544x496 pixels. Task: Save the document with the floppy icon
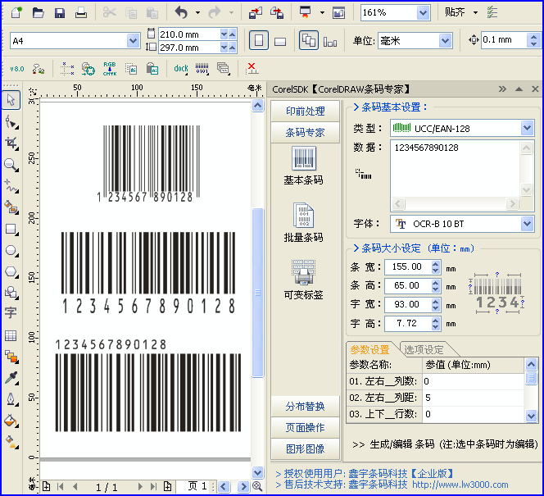(x=60, y=13)
